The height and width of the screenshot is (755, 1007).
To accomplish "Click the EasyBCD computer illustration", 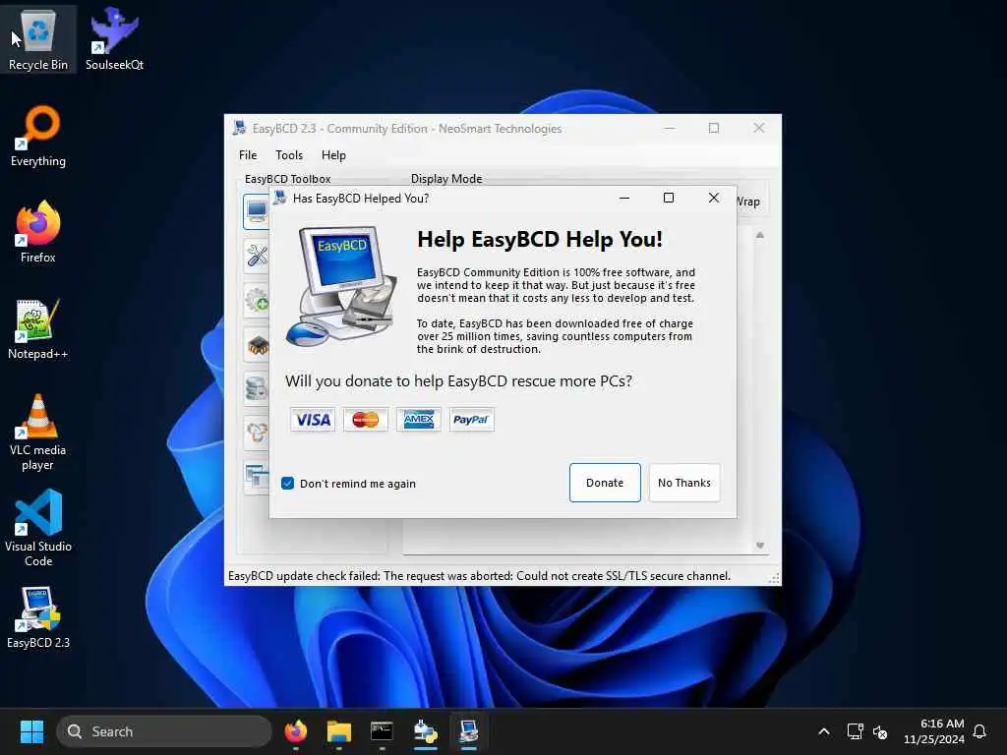I will click(x=341, y=286).
